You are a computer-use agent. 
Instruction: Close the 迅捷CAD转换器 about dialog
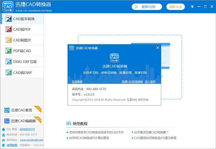pos(157,47)
